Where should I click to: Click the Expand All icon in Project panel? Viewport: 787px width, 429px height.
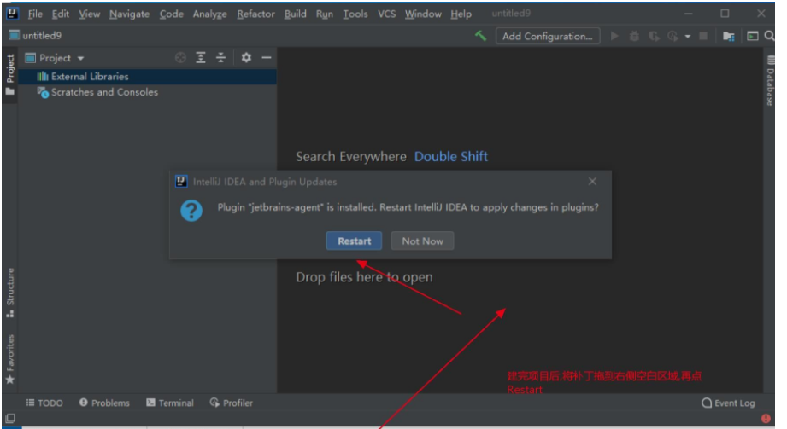click(x=201, y=58)
